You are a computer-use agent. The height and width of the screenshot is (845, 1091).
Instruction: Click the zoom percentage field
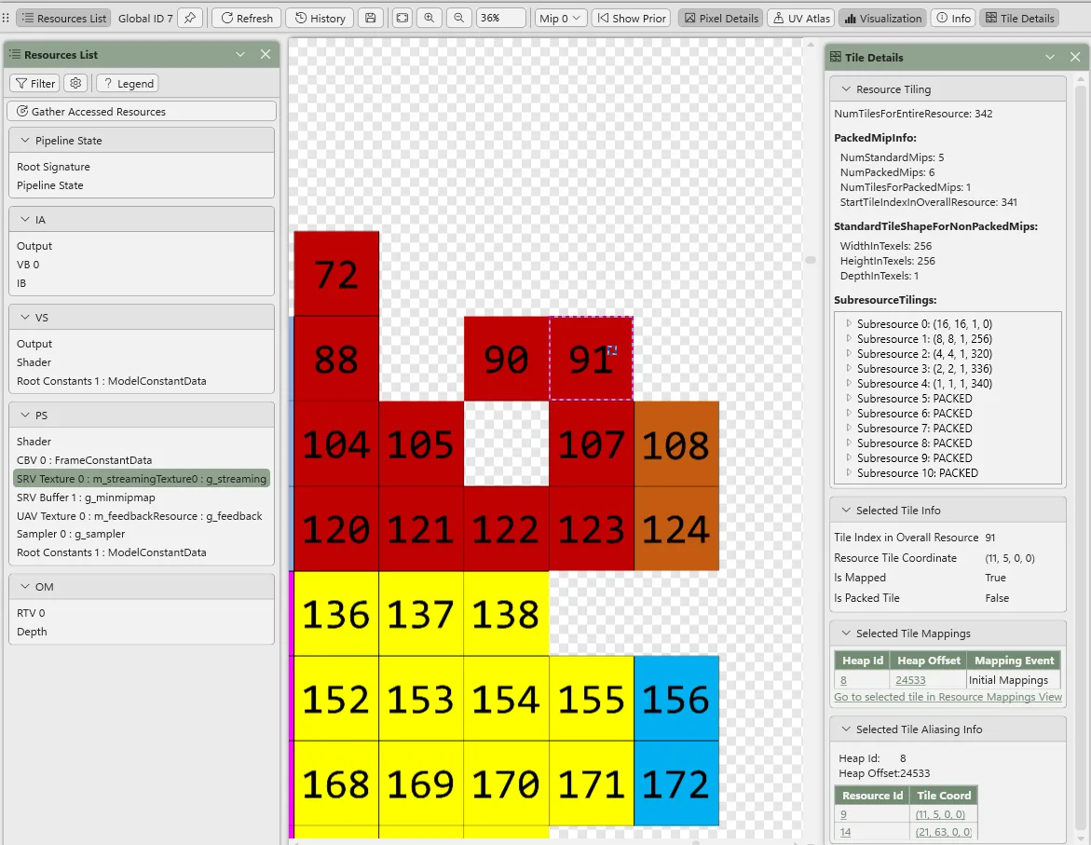point(499,18)
